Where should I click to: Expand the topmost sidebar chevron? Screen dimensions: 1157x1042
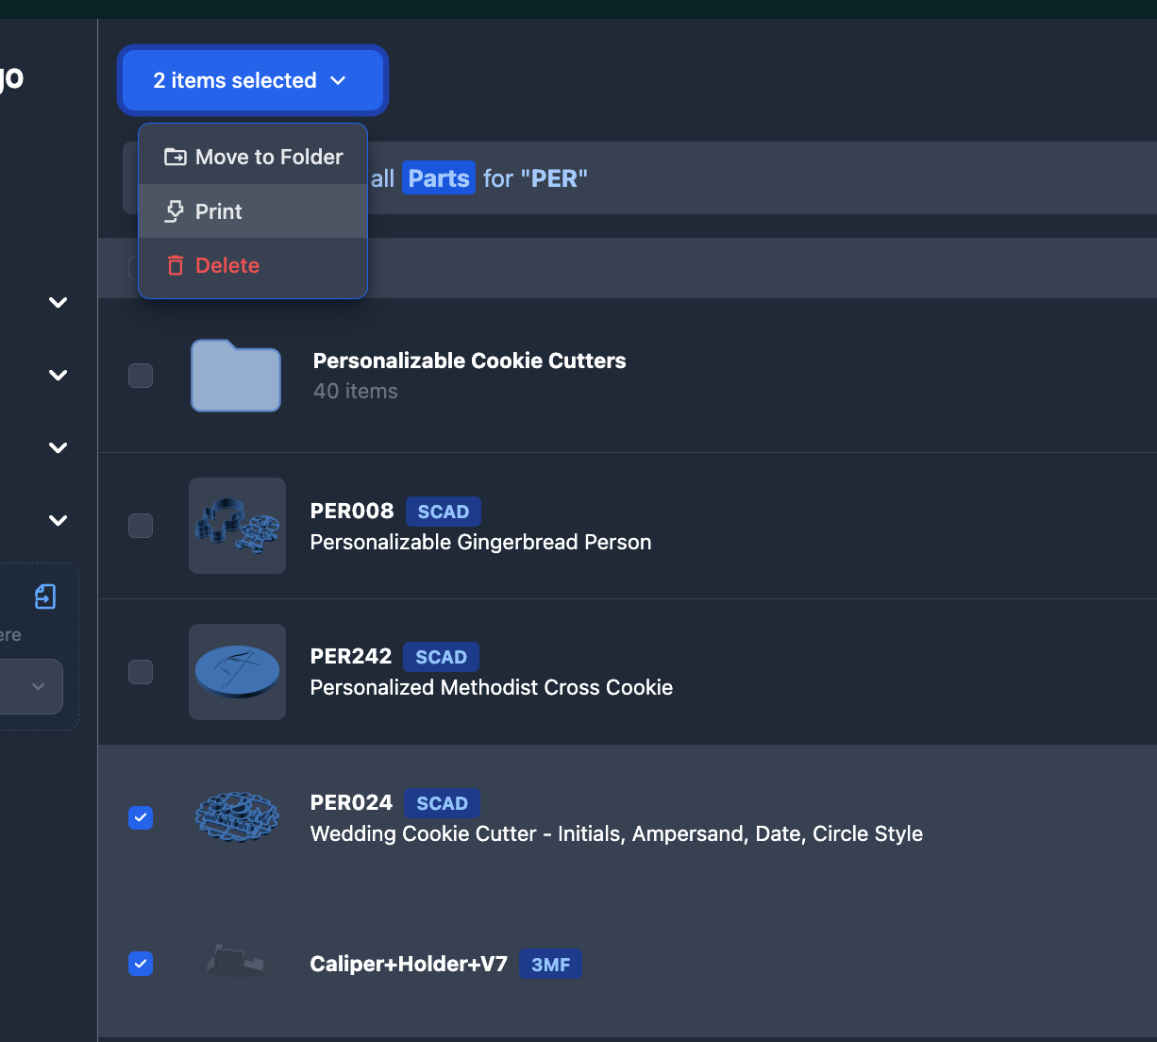[59, 303]
